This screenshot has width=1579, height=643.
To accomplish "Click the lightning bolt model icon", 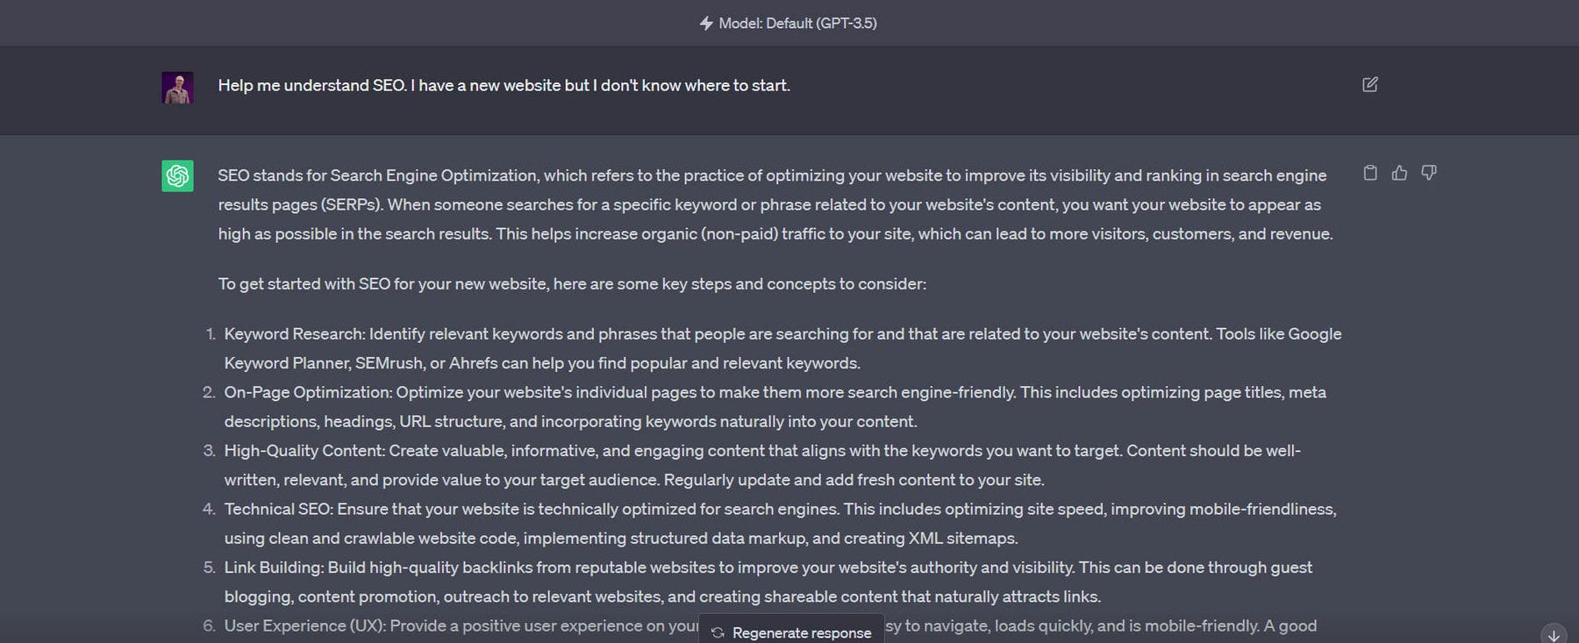I will [706, 23].
